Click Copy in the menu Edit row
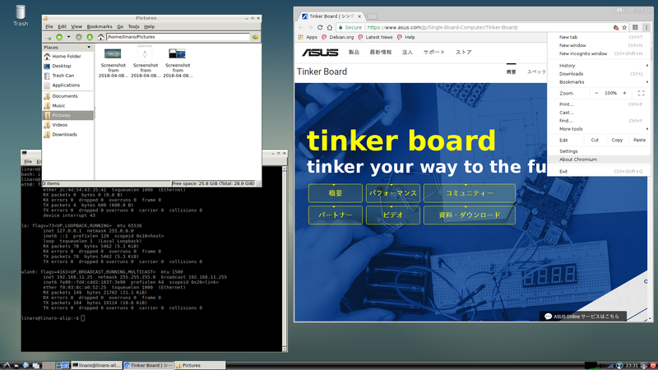This screenshot has width=658, height=370. pyautogui.click(x=617, y=140)
